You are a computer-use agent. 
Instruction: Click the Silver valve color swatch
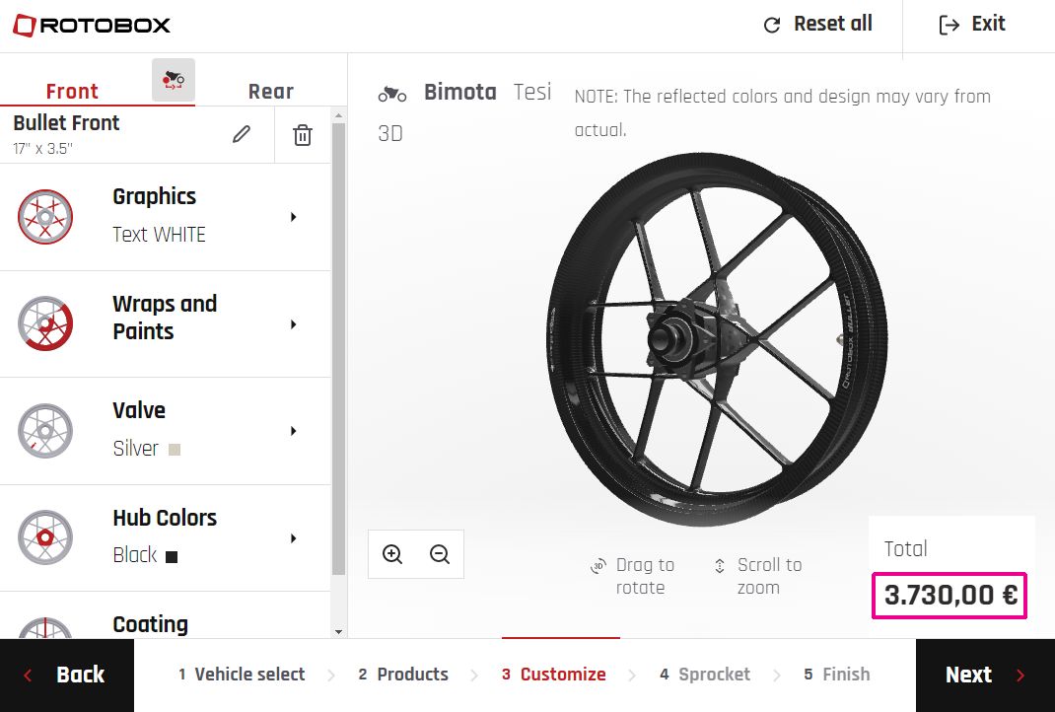click(x=175, y=450)
